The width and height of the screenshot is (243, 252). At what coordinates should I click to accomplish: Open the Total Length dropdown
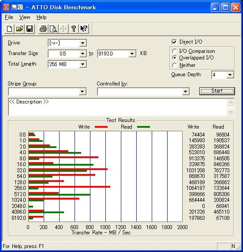[x=83, y=64]
